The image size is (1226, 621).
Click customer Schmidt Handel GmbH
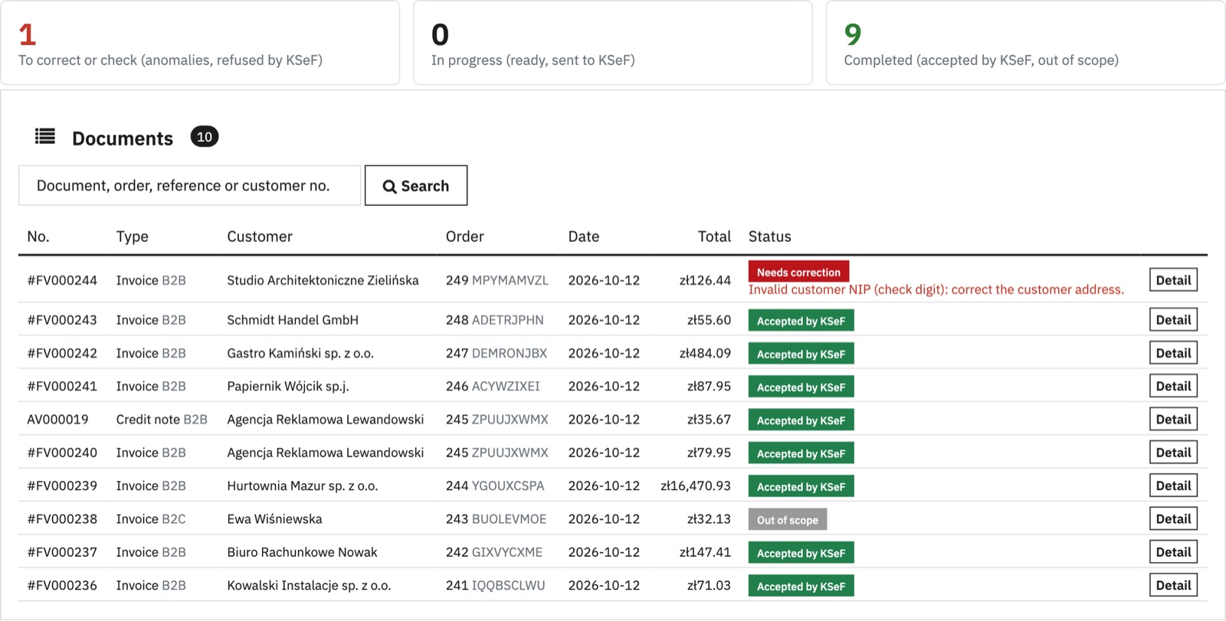coord(293,320)
